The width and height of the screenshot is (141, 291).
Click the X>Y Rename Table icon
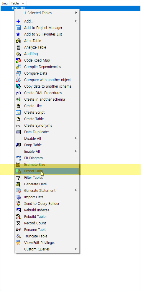(18, 230)
